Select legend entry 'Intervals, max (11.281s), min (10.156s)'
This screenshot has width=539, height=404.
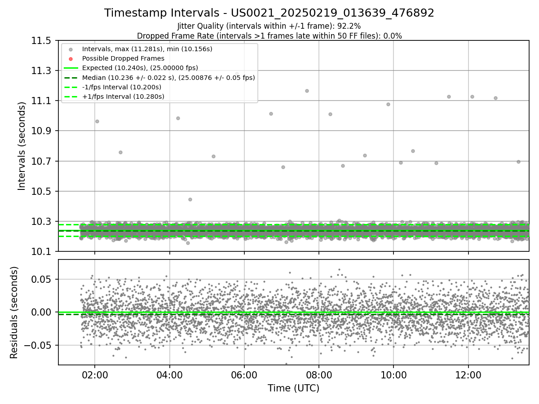[x=147, y=49]
